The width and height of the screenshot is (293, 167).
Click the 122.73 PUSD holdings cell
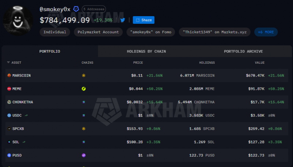(202, 155)
